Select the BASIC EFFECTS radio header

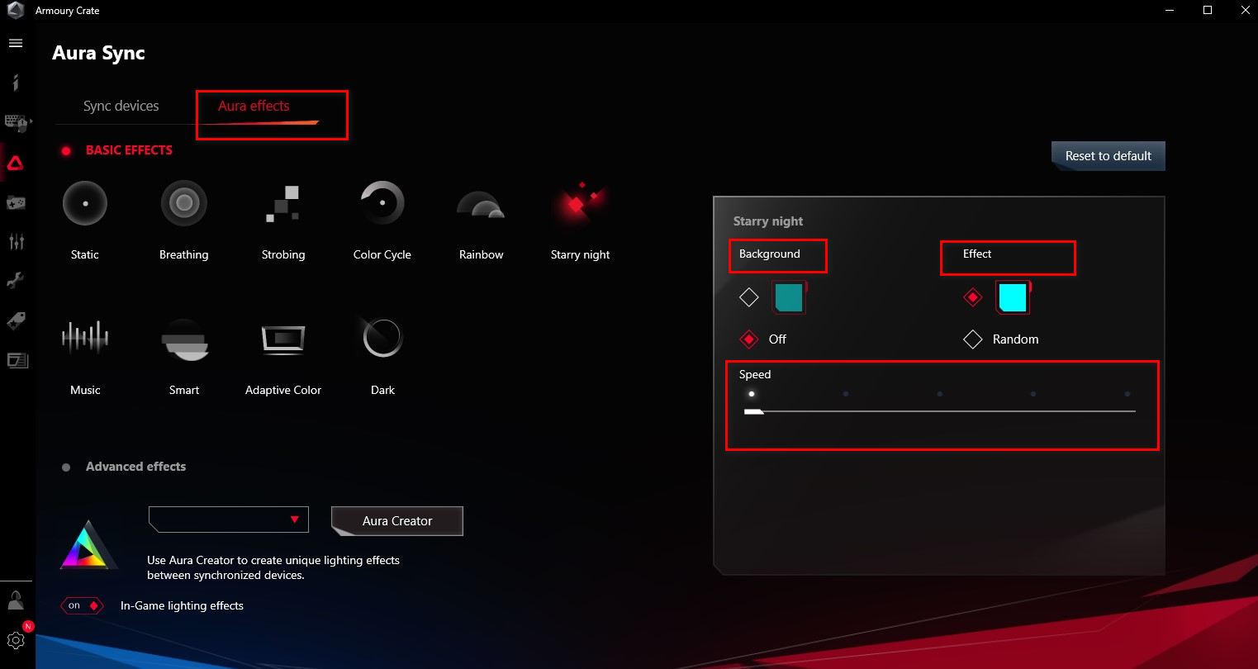[x=66, y=151]
